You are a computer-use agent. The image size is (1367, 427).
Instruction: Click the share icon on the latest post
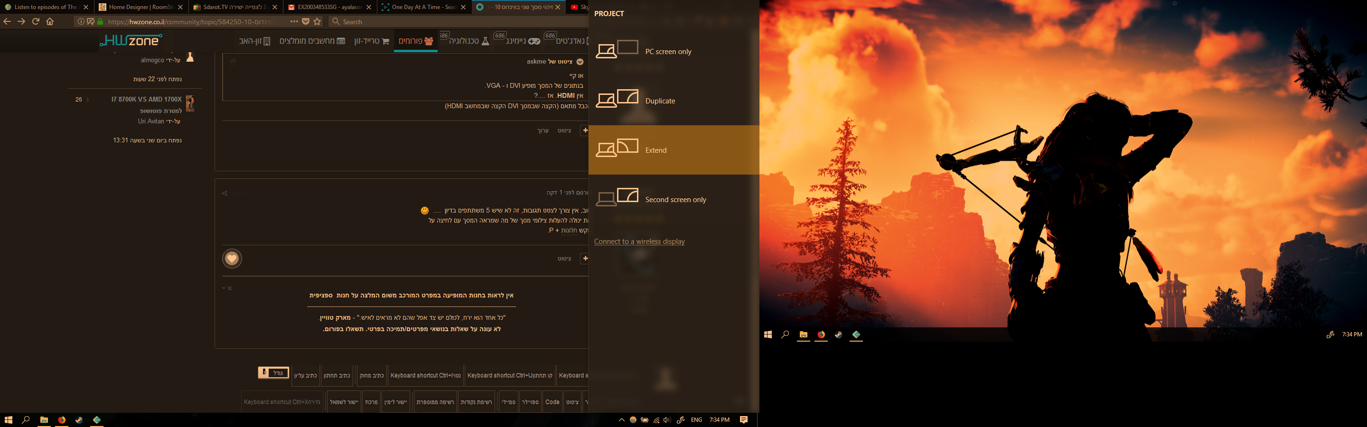(x=225, y=193)
